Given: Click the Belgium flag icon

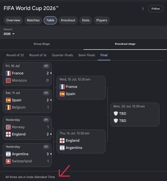Looking at the screenshot, I should (8, 107).
